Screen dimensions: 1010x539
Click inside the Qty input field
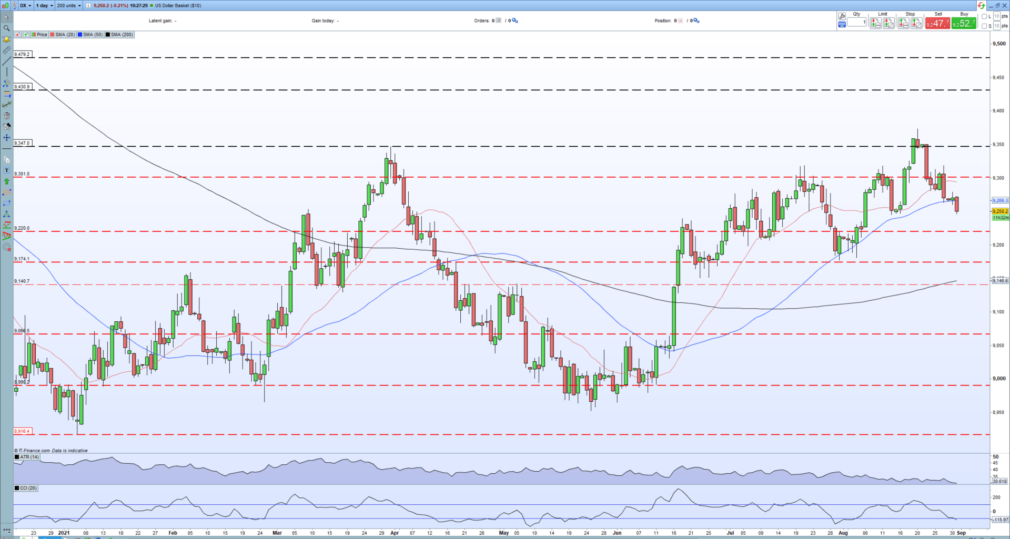coord(857,23)
